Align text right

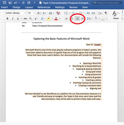pyautogui.click(x=77, y=19)
